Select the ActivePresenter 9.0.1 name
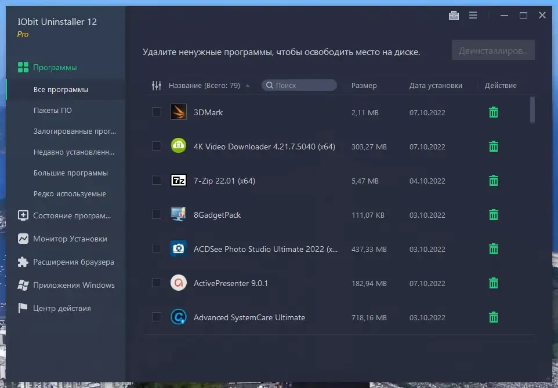Screen dimensions: 558x388 click(231, 283)
